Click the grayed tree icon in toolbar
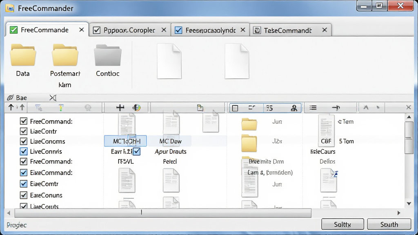418x235 pixels. click(39, 108)
